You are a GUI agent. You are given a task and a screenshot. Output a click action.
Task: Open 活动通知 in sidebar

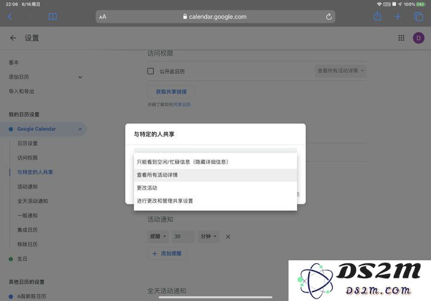(x=28, y=187)
